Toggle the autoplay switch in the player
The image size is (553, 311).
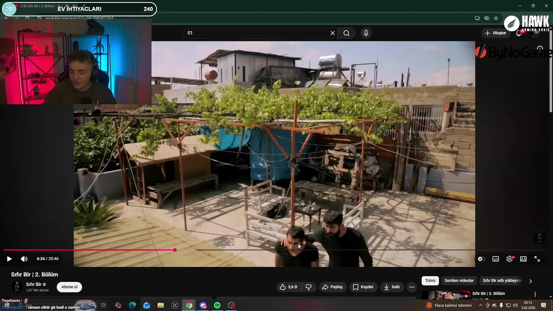481,259
